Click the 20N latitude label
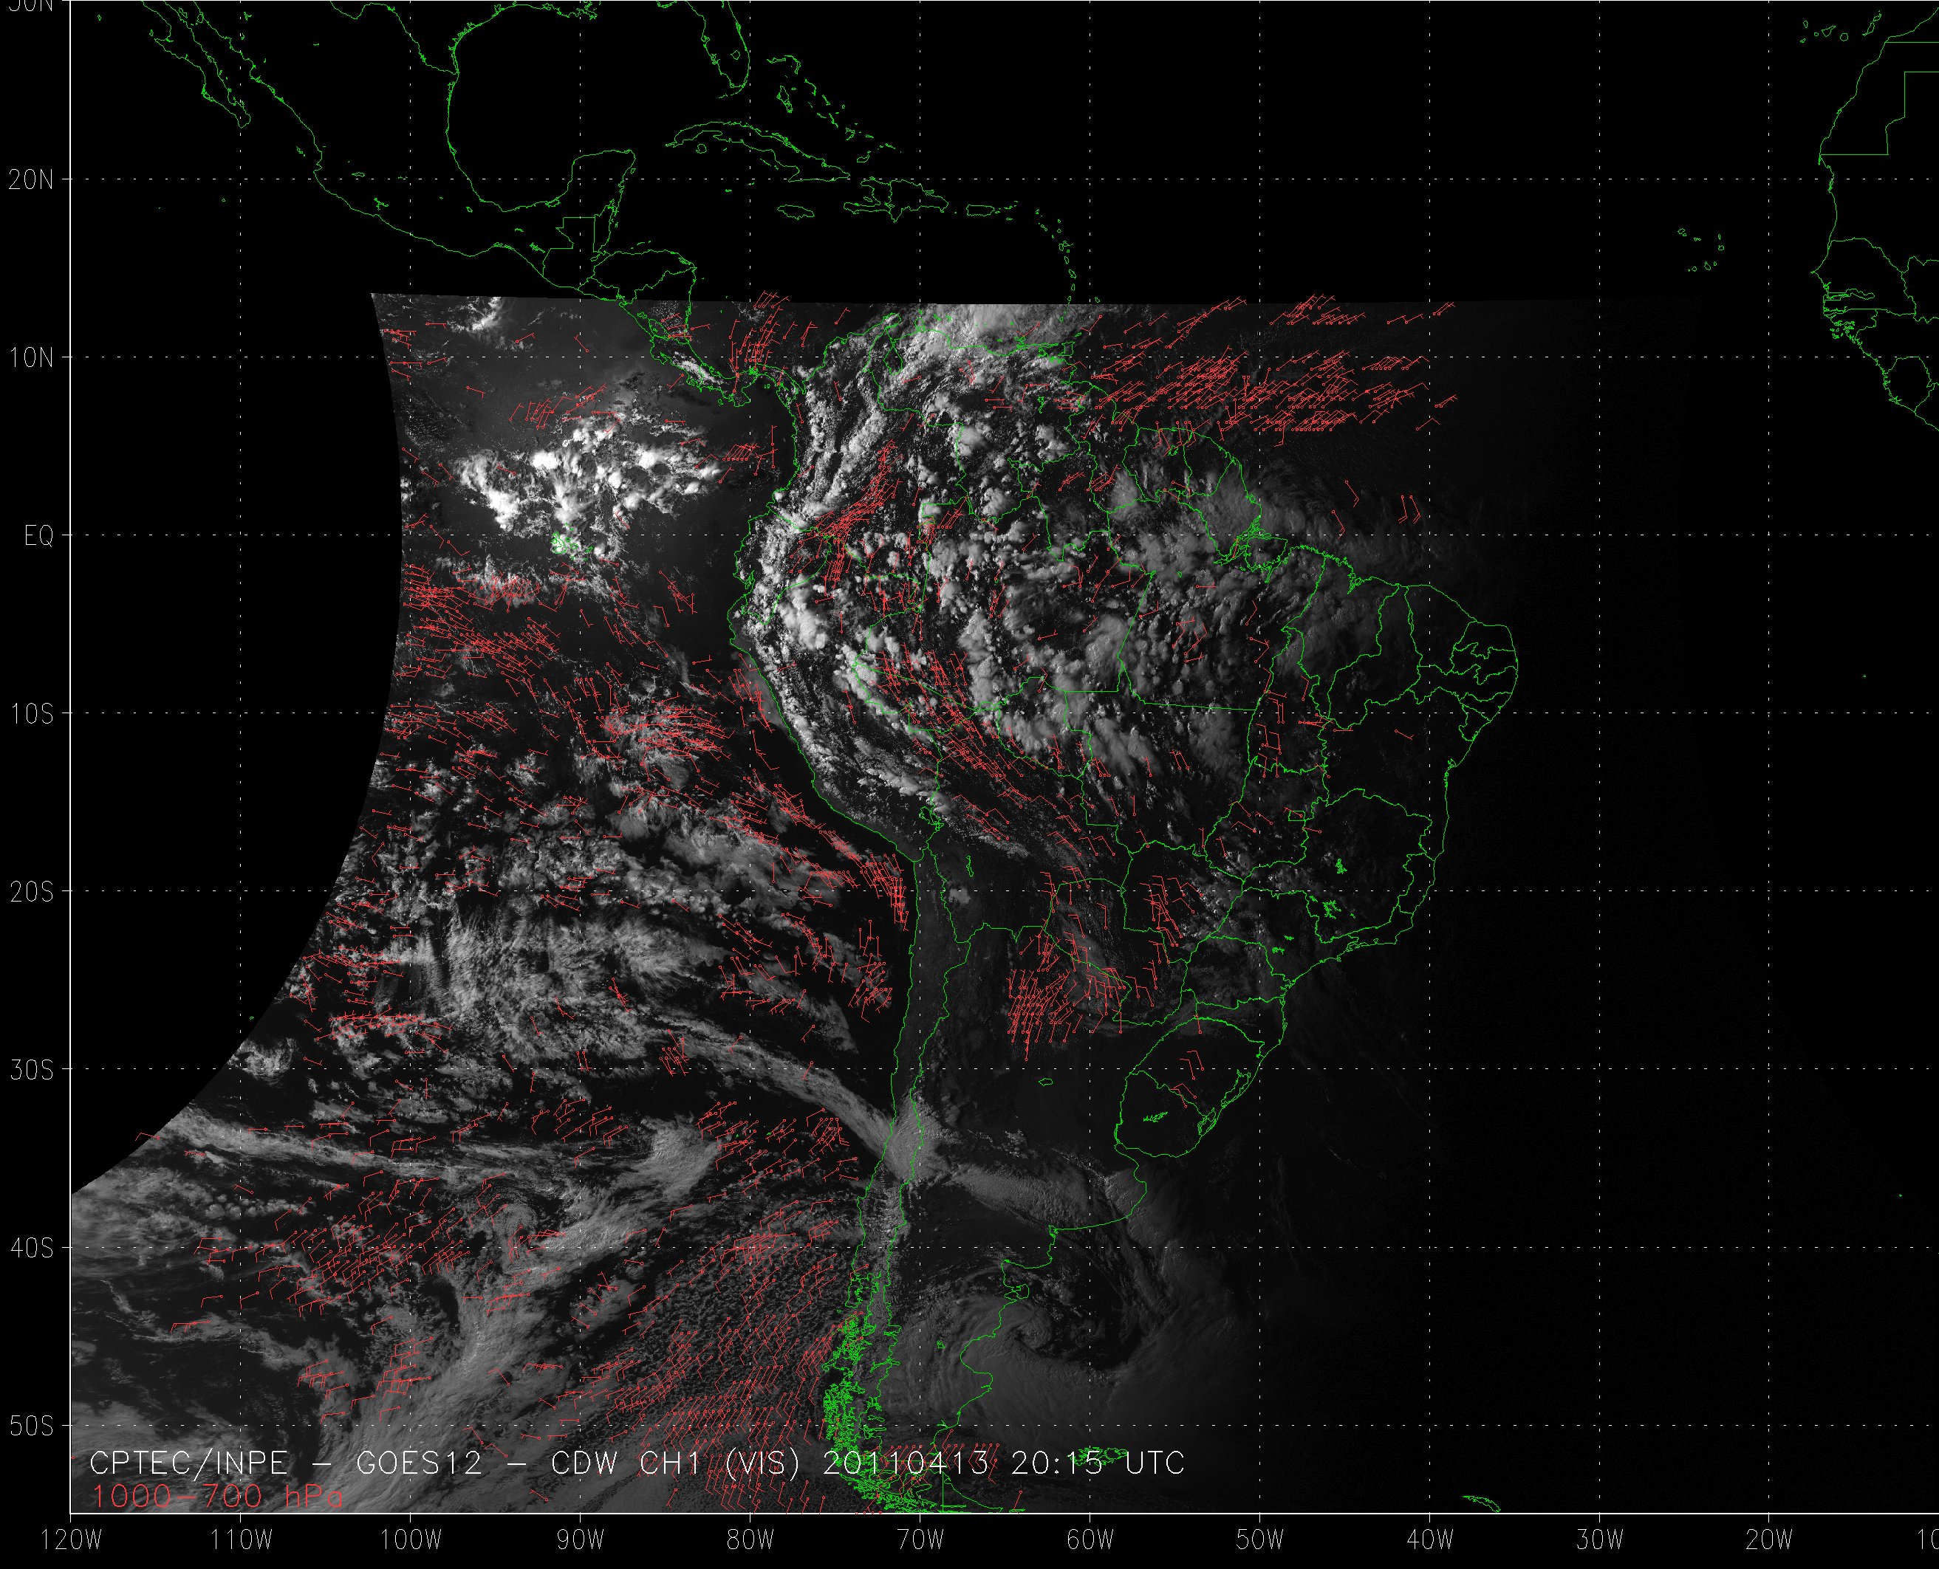 32,180
